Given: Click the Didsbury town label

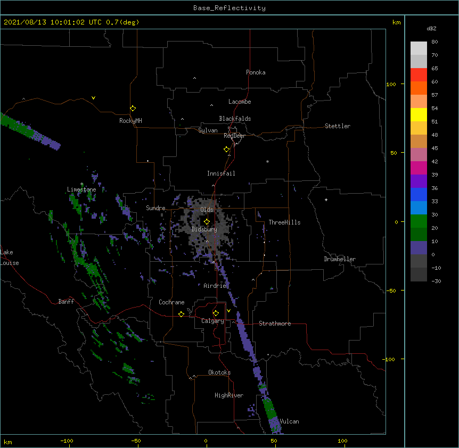Looking at the screenshot, I should click(204, 229).
